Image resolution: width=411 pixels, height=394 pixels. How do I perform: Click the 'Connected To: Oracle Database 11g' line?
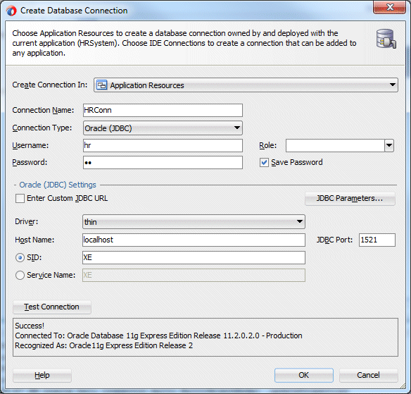(158, 335)
